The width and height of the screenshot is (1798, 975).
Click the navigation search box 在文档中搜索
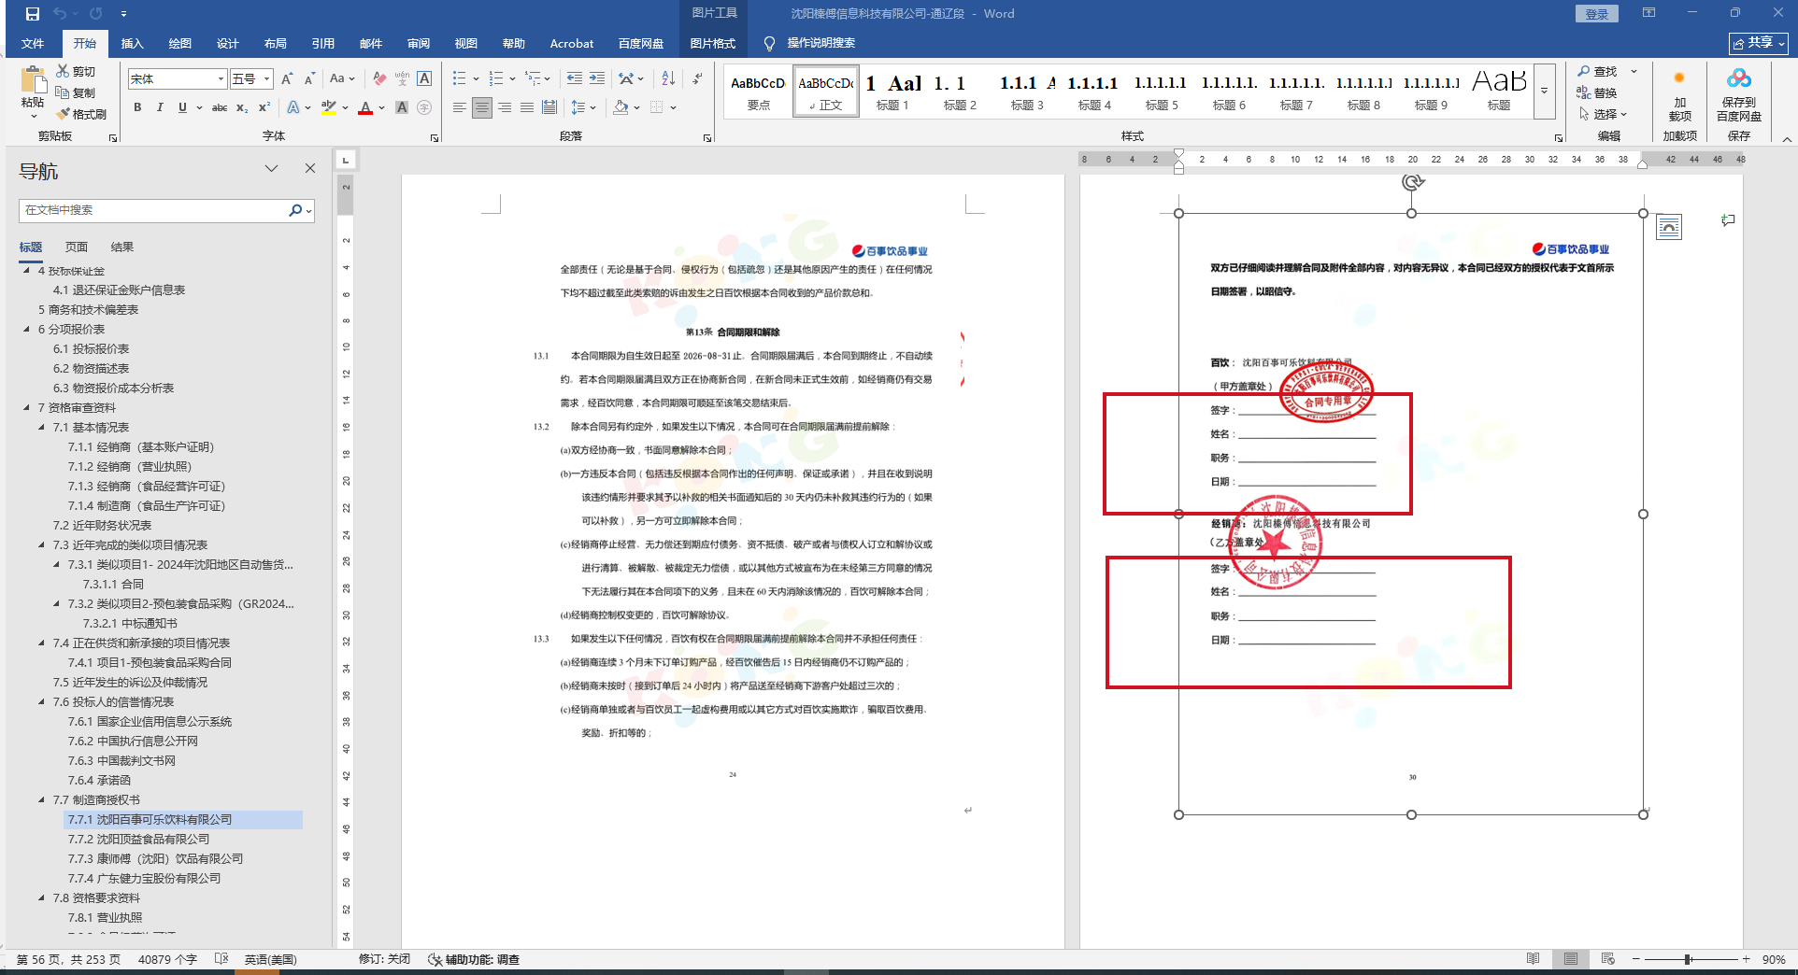(154, 210)
